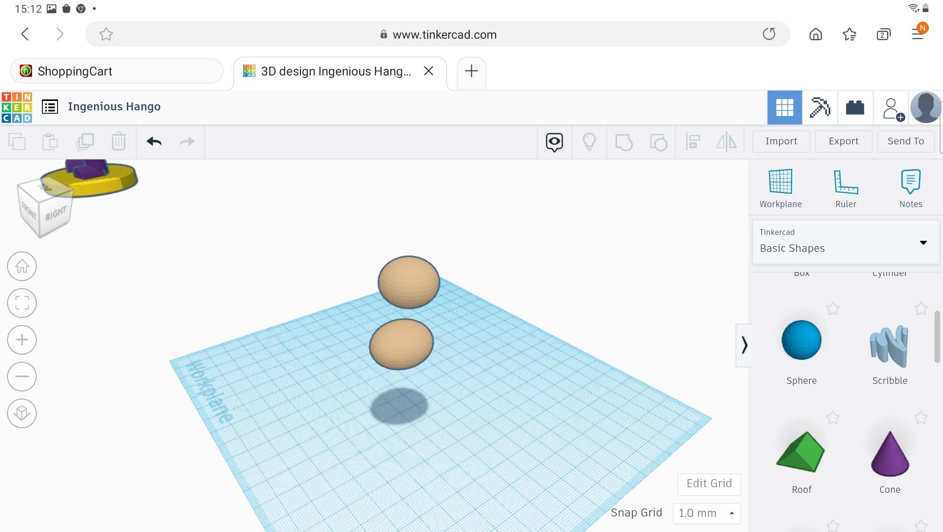Click the Edit Grid button

709,484
